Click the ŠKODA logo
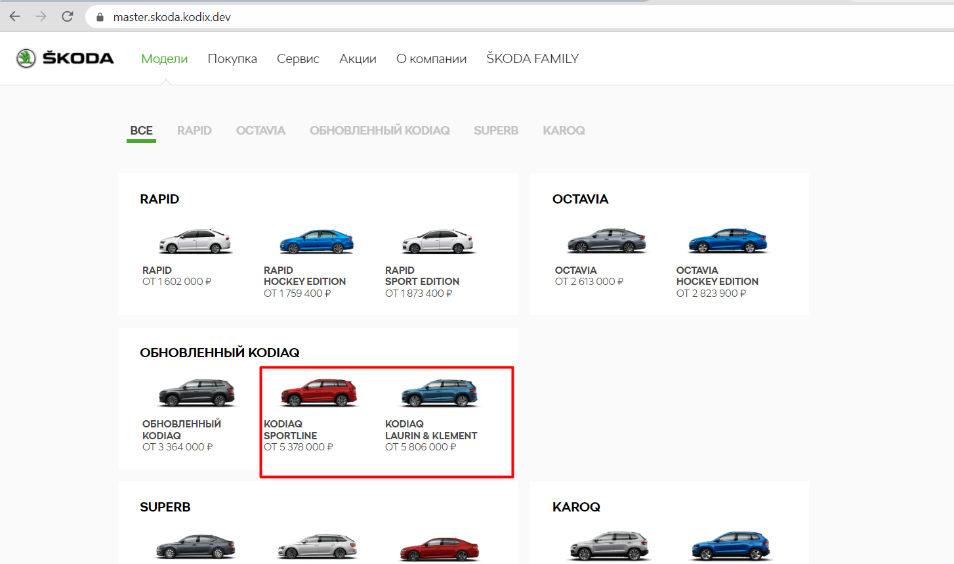Viewport: 954px width, 564px height. pos(65,58)
